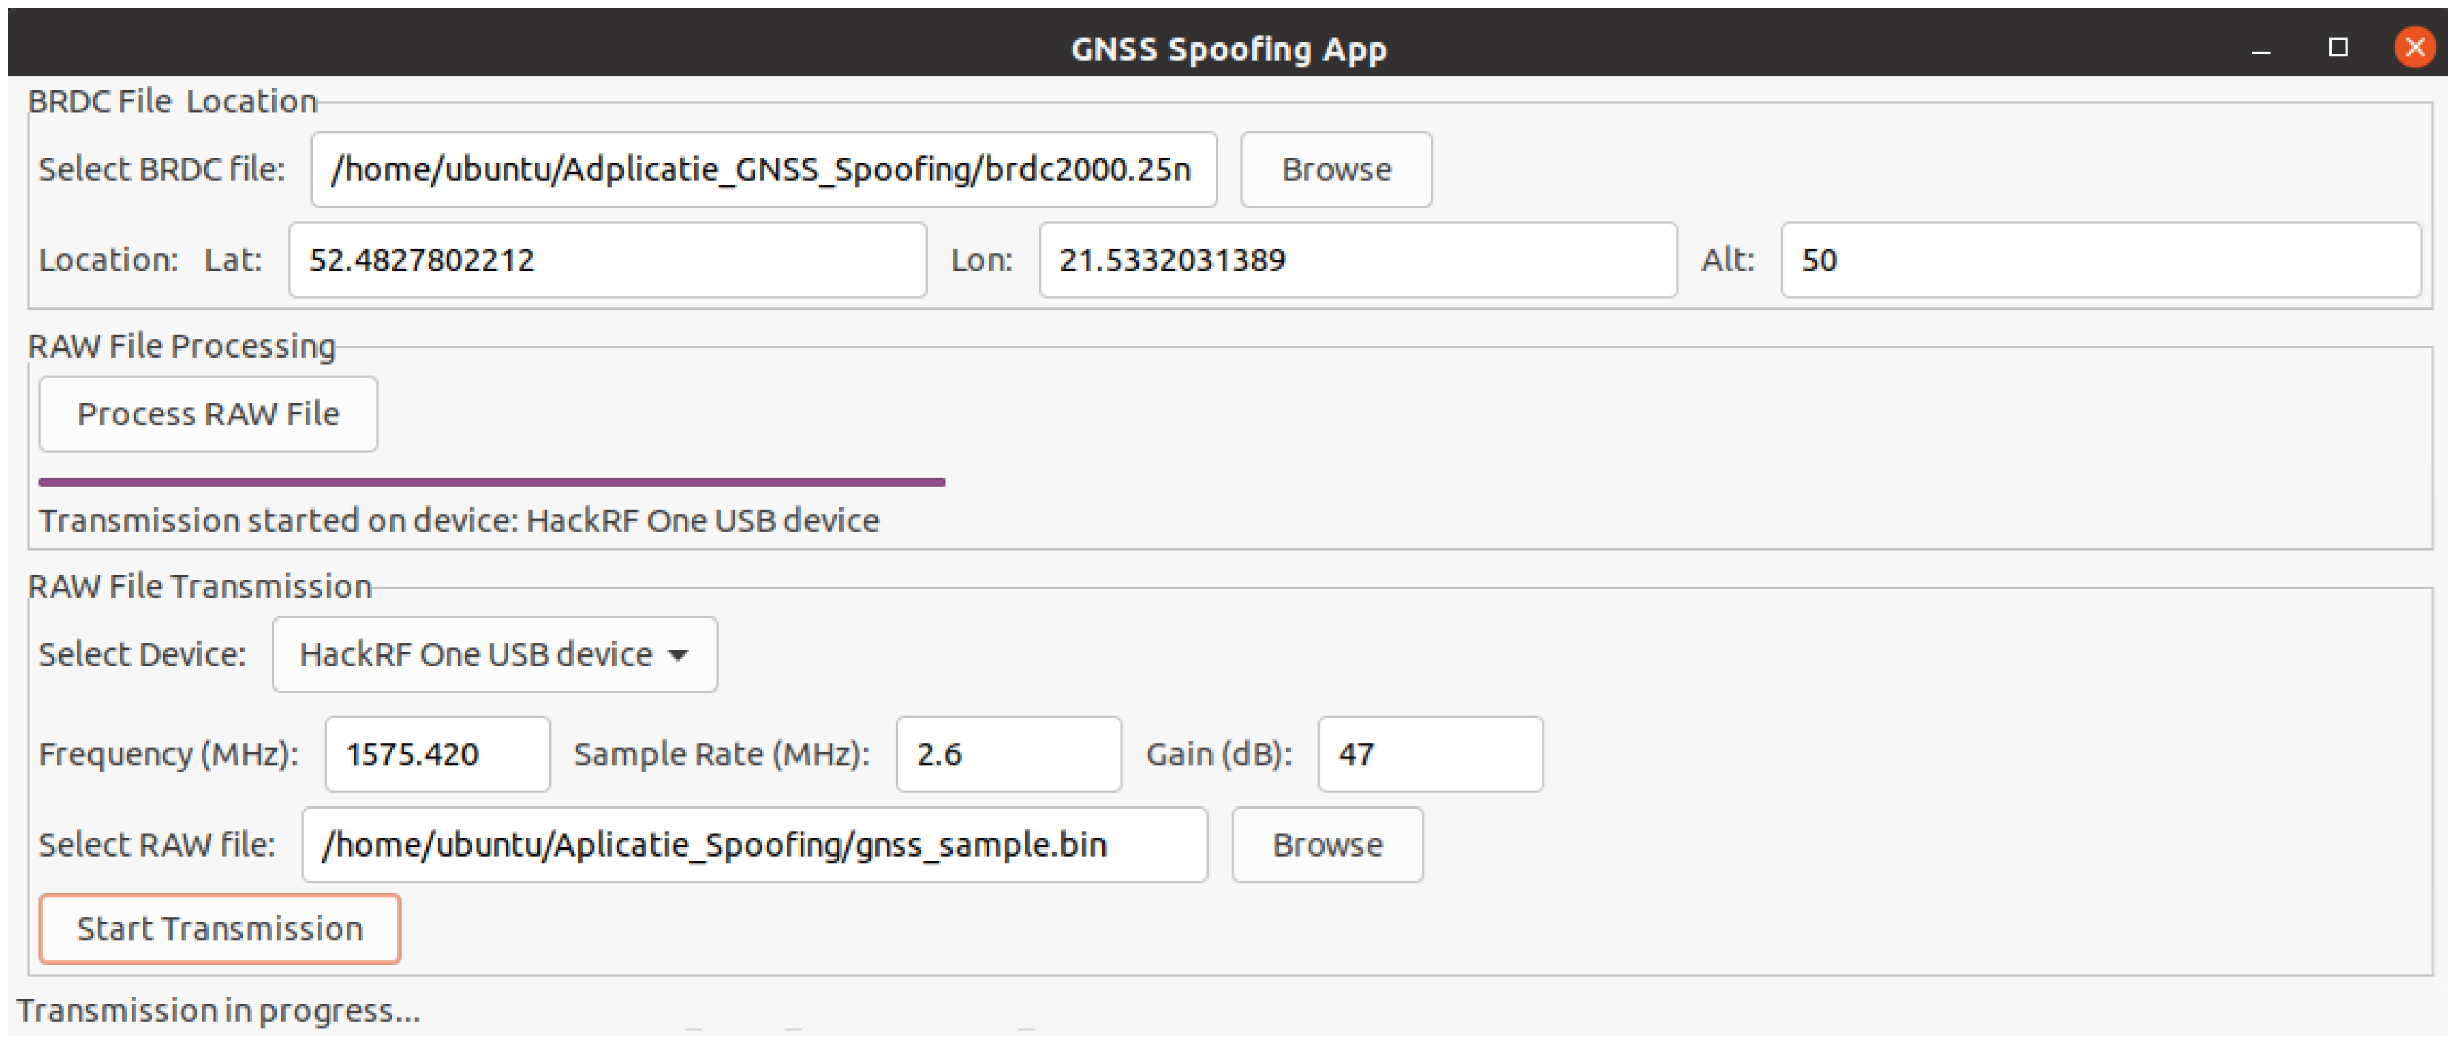Click the BRDC file path field
This screenshot has width=2456, height=1046.
[763, 169]
